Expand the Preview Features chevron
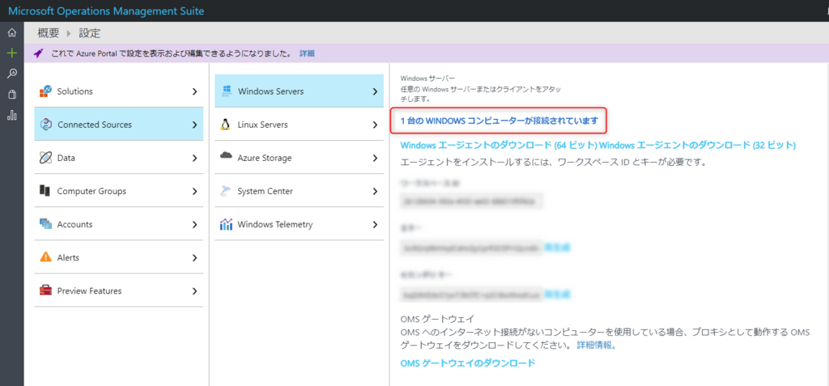This screenshot has width=829, height=386. [194, 291]
